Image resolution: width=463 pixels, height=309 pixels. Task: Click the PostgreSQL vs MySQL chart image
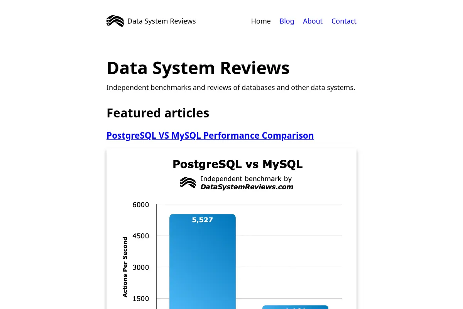[x=231, y=229]
